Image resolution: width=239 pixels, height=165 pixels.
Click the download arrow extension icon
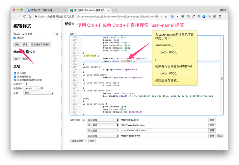pos(183,16)
